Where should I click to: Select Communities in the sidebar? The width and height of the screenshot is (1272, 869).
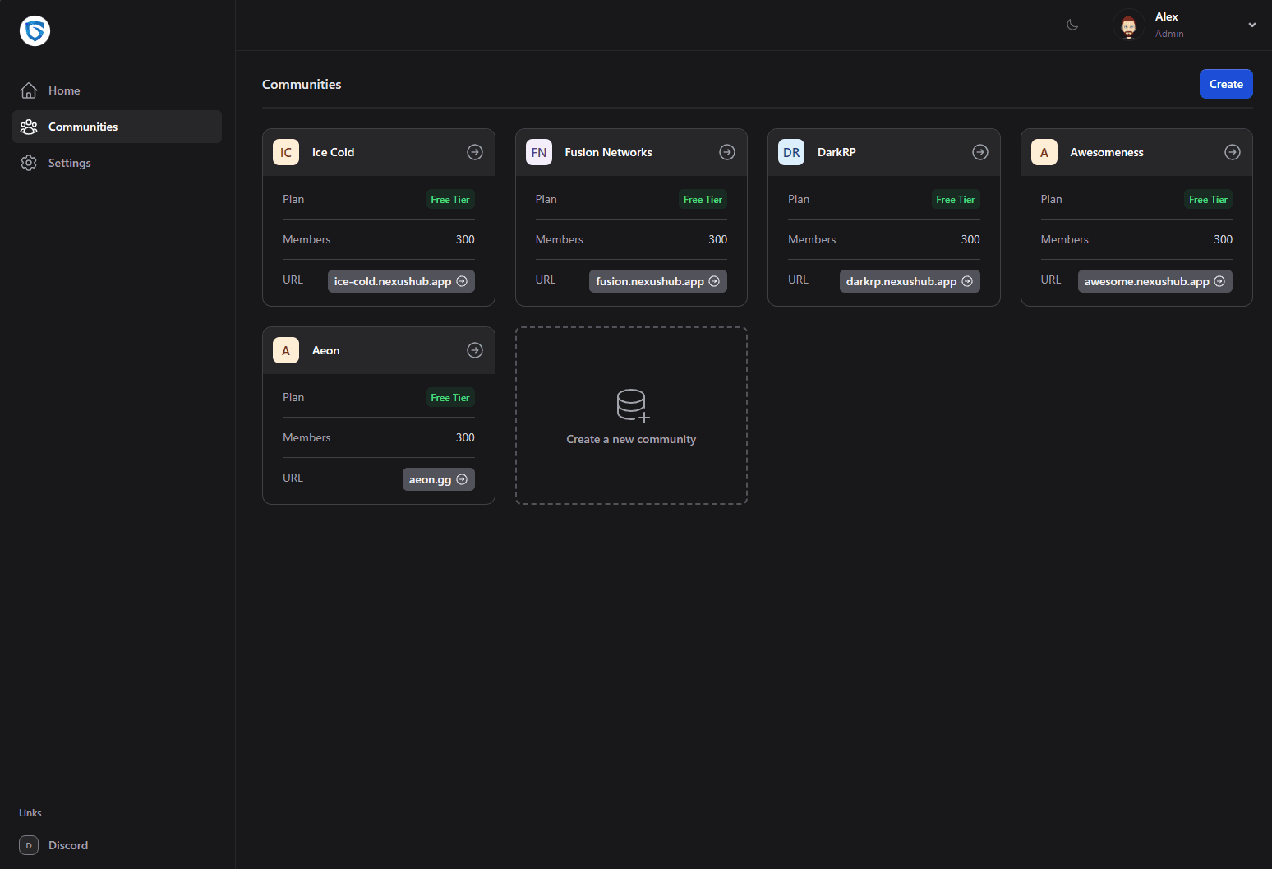pos(83,127)
